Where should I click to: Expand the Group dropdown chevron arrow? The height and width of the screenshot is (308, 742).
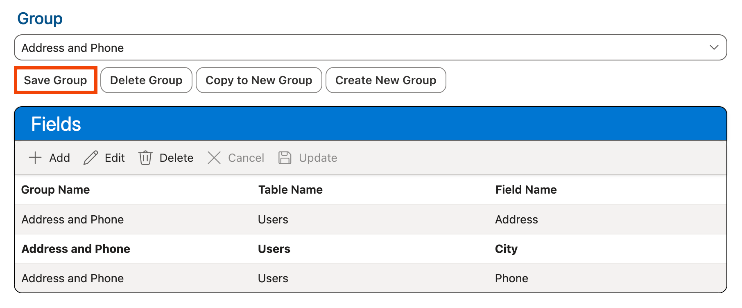tap(714, 47)
